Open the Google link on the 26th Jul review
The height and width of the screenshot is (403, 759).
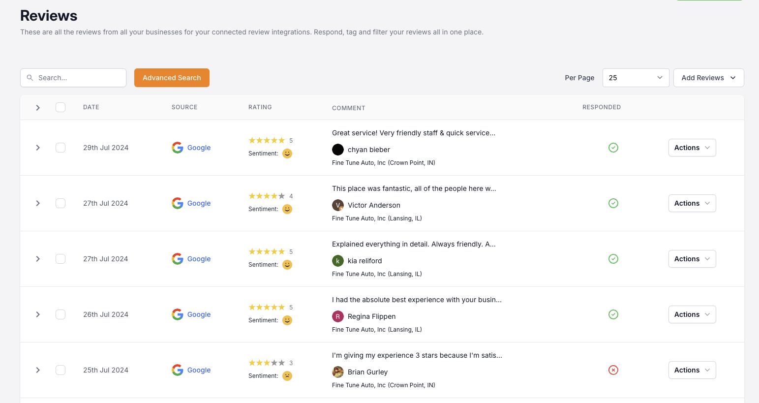click(199, 314)
